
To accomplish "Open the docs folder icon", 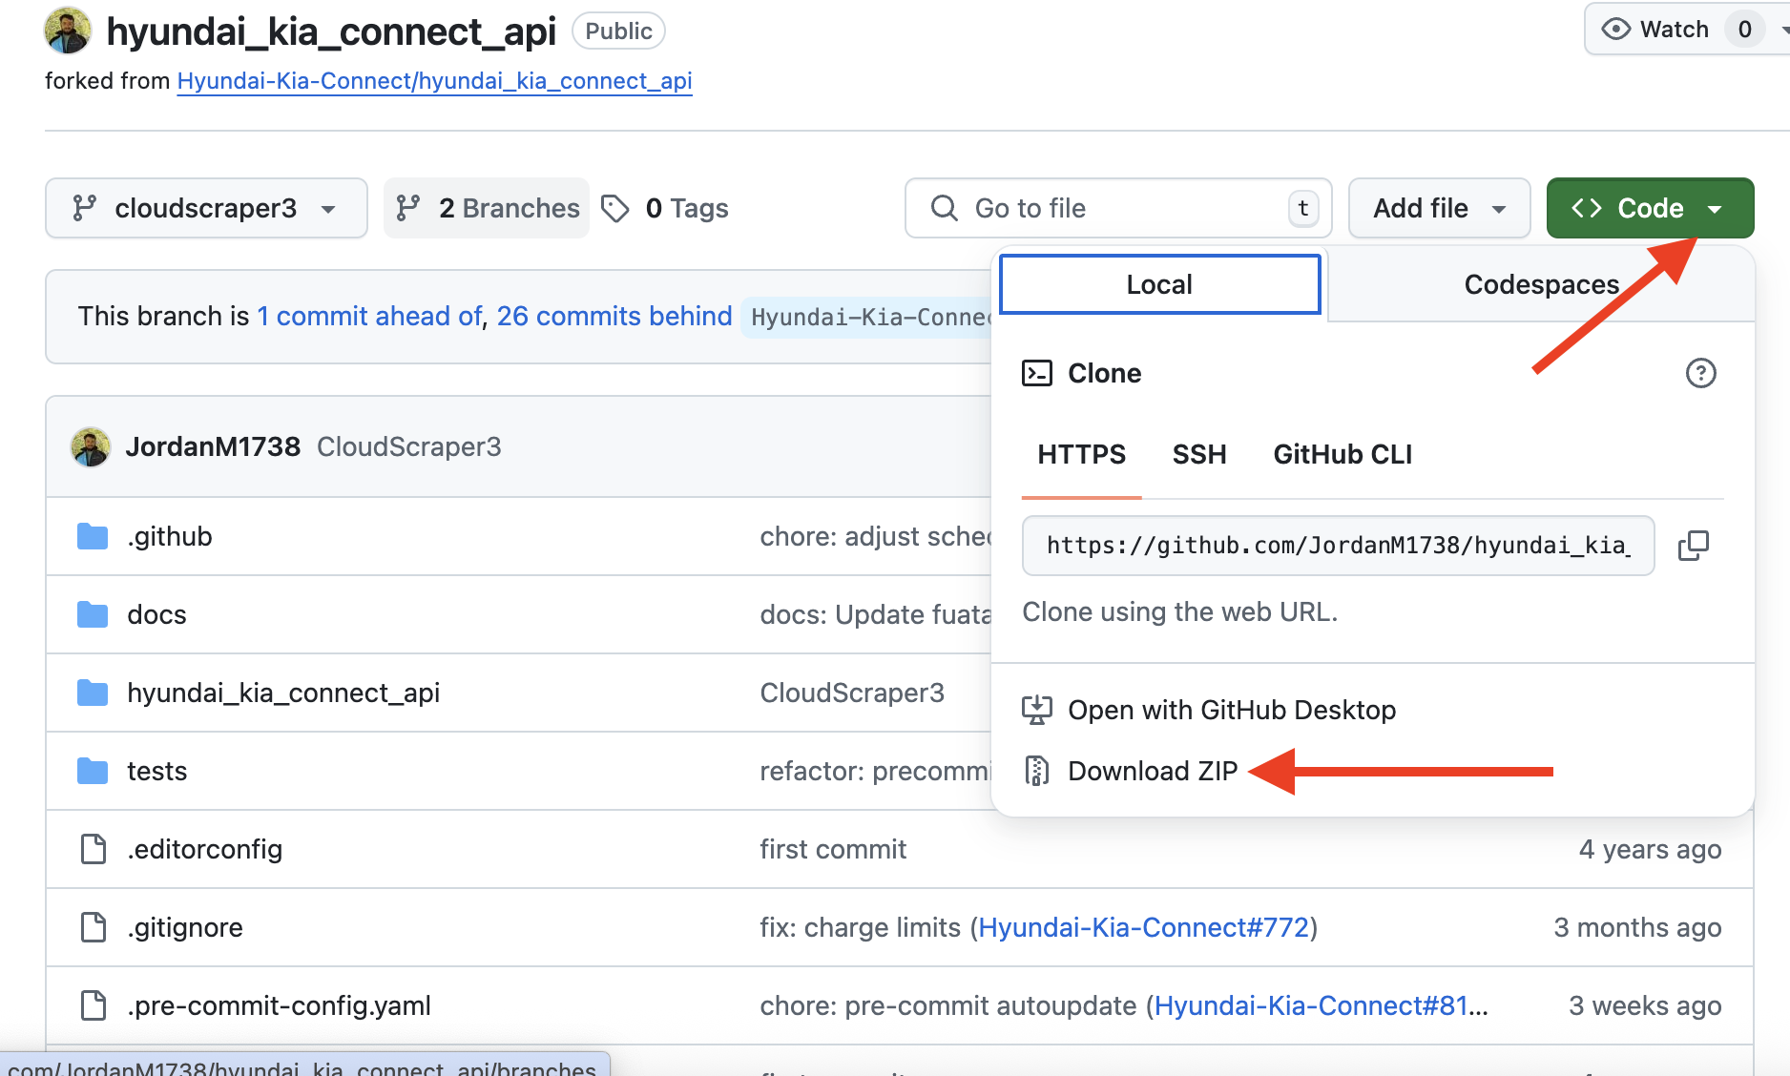I will (x=93, y=614).
